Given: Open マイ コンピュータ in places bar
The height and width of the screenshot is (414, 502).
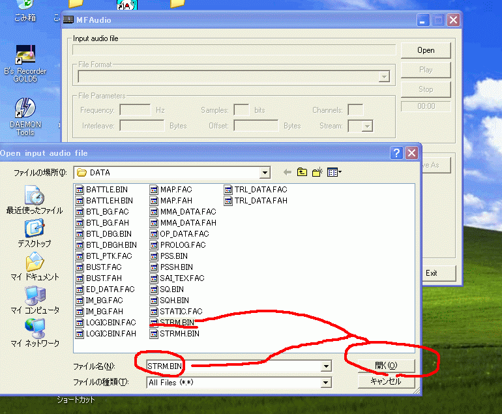Looking at the screenshot, I should tap(35, 300).
